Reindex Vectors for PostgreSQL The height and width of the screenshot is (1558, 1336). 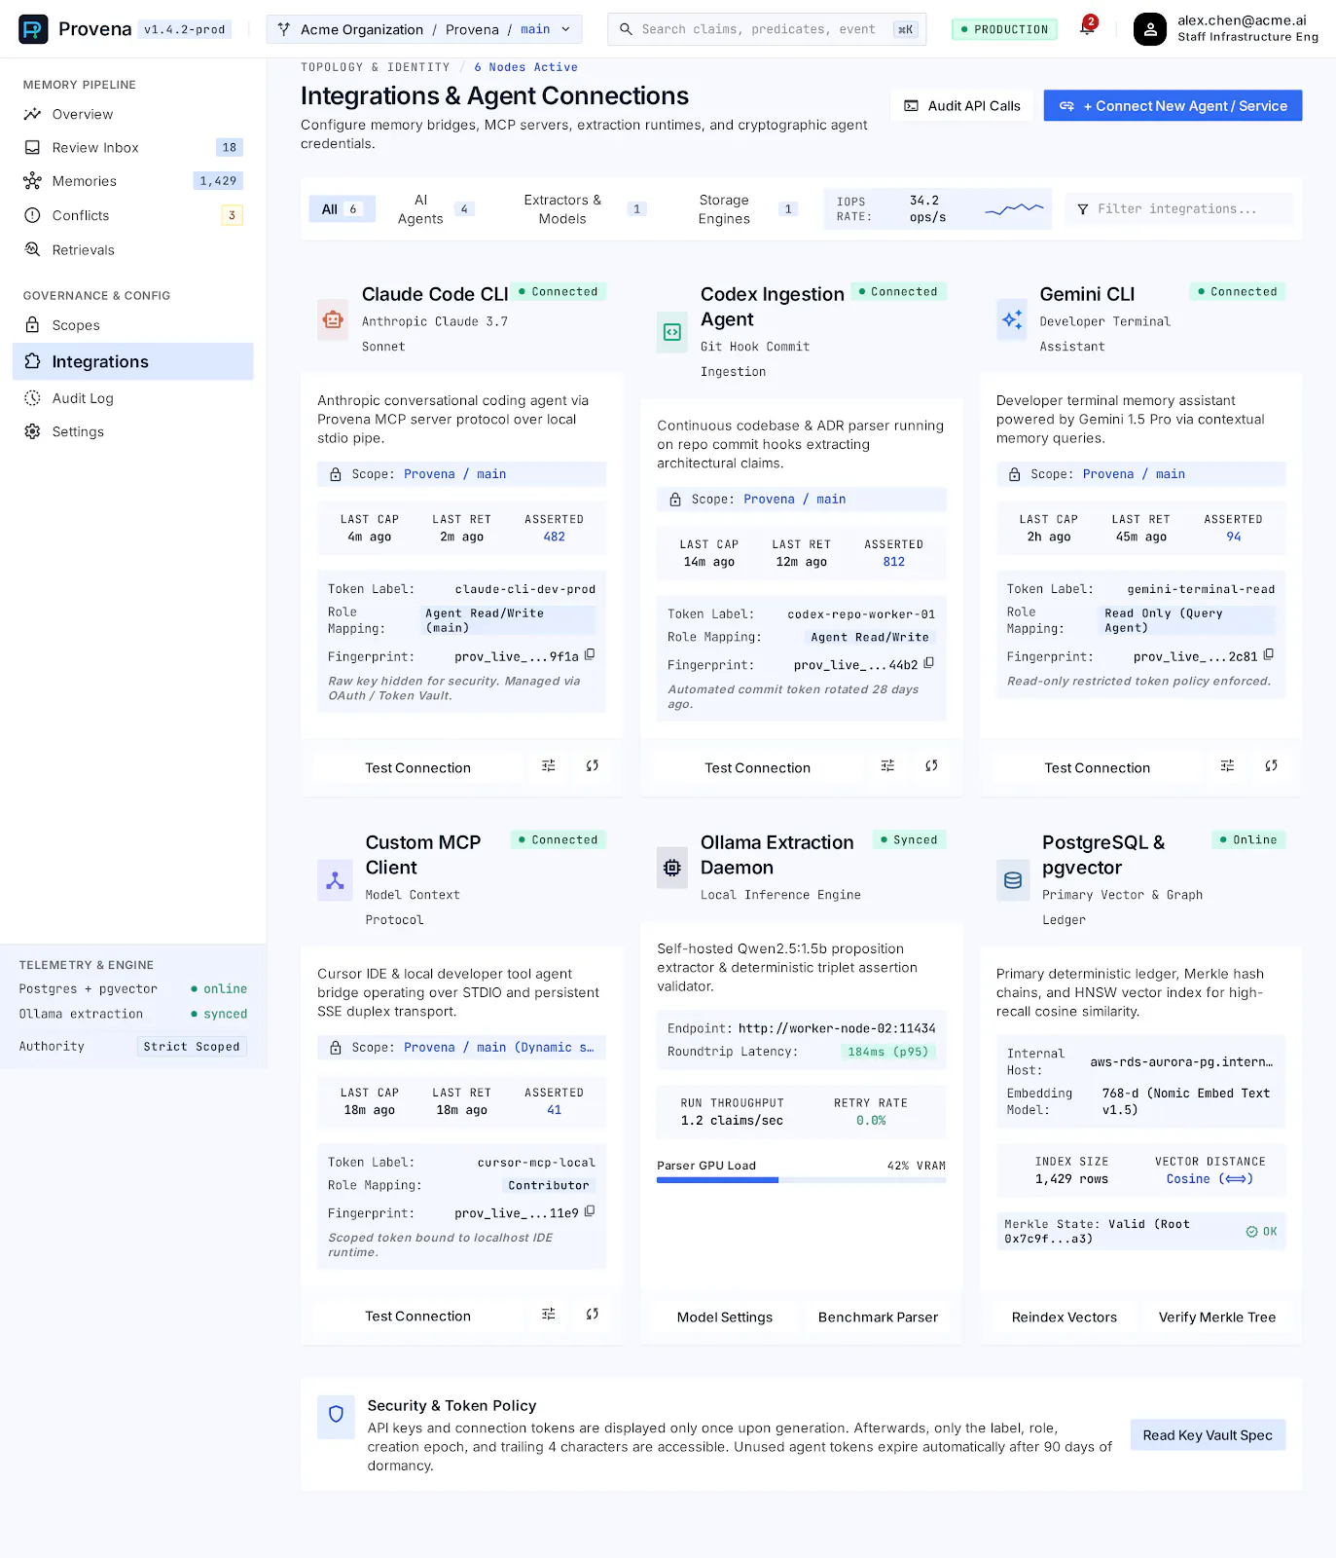(1065, 1317)
